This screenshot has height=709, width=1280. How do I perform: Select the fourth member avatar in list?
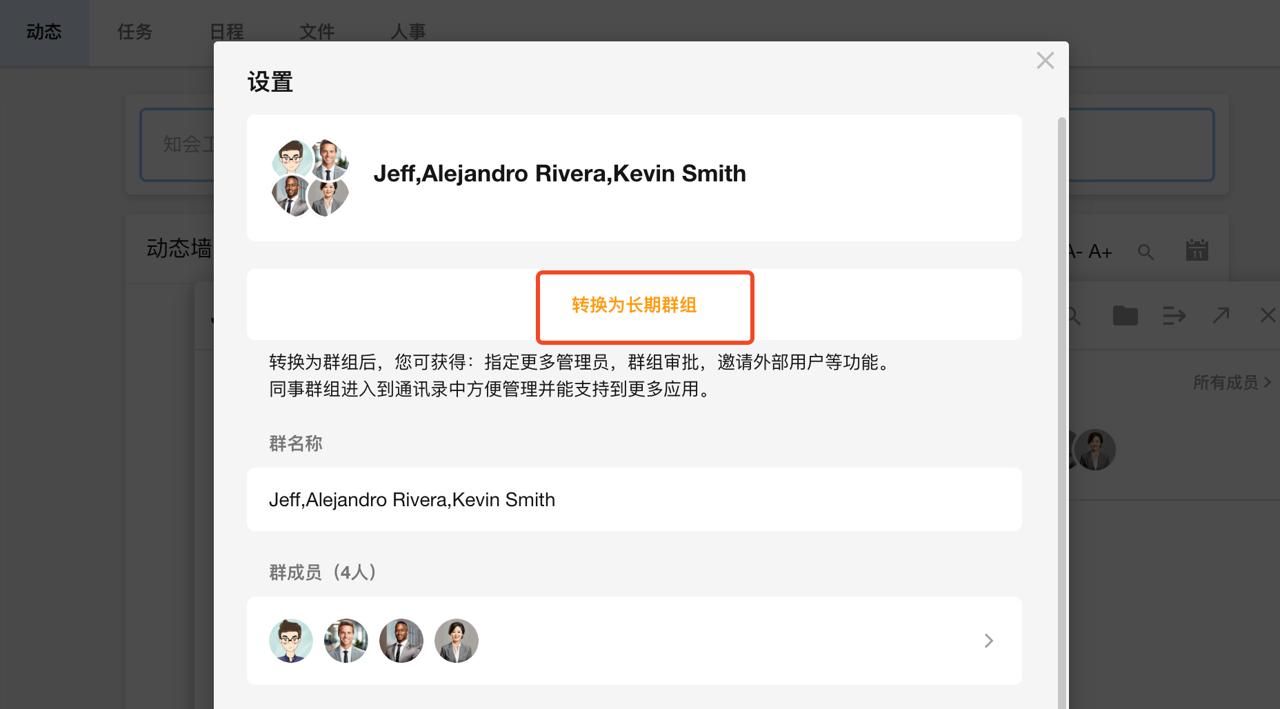[457, 641]
